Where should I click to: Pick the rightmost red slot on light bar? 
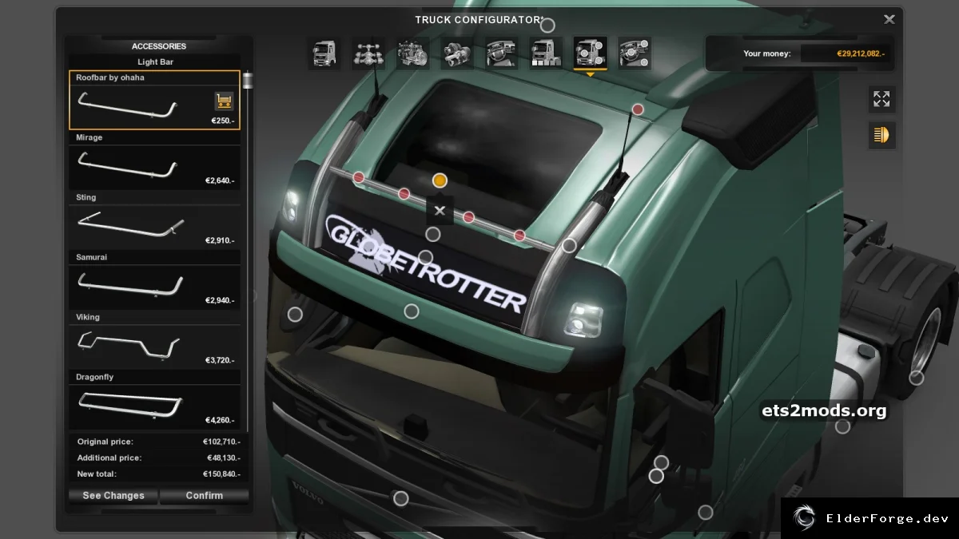pos(519,235)
